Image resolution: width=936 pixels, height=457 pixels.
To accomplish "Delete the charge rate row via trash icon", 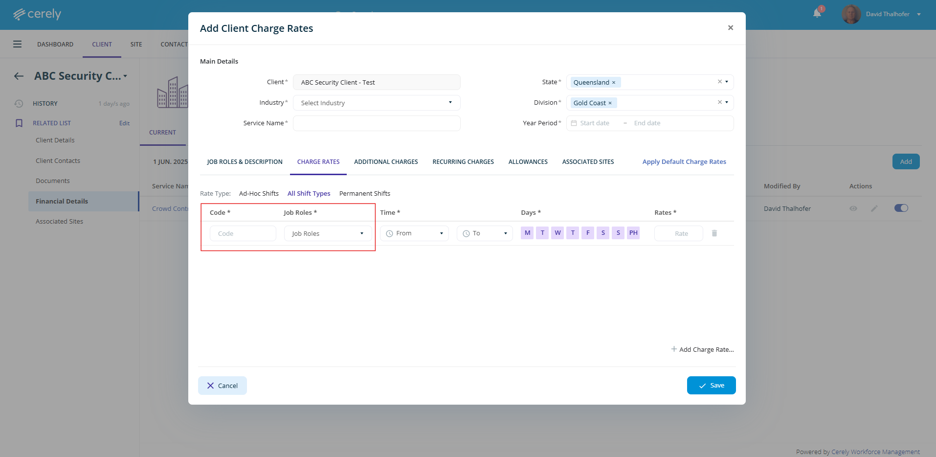I will coord(714,233).
